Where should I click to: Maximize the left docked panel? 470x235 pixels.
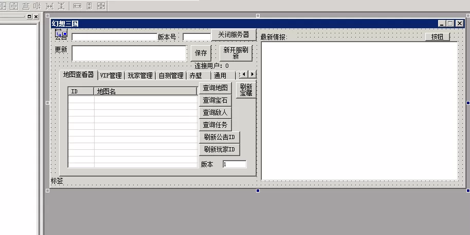(x=29, y=16)
